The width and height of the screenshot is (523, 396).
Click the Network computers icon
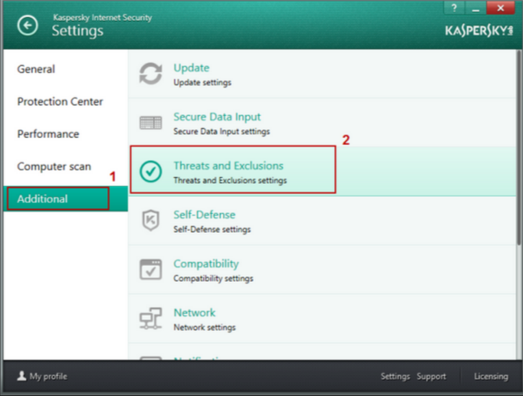click(x=151, y=318)
